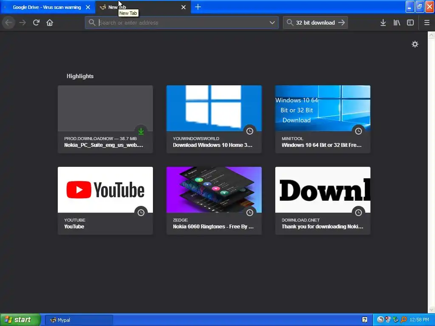Open Windows 10 64 Bit or 32 Bit link
The image size is (435, 326).
pyautogui.click(x=322, y=145)
